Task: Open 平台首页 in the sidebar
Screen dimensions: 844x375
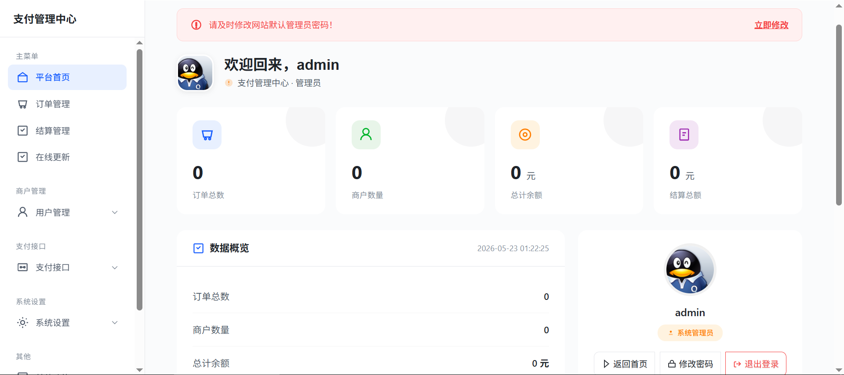Action: click(x=67, y=77)
